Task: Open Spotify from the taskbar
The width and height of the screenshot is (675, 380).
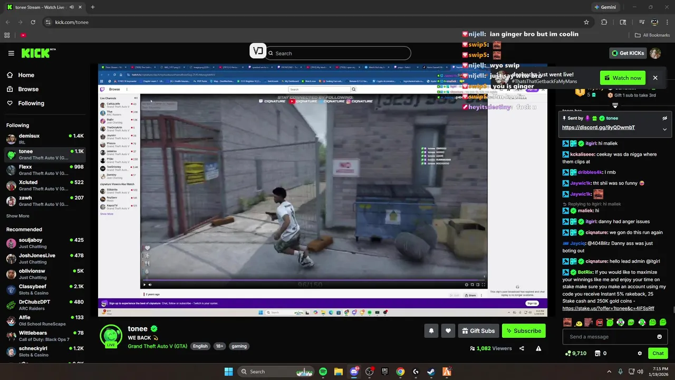Action: point(323,372)
